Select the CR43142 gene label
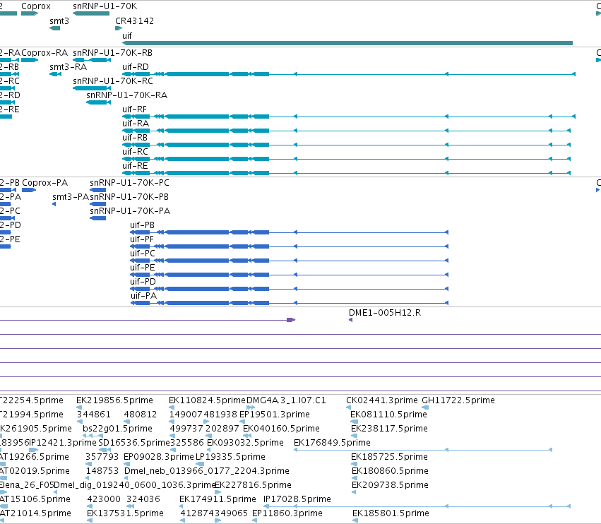Image resolution: width=601 pixels, height=524 pixels. pyautogui.click(x=134, y=21)
